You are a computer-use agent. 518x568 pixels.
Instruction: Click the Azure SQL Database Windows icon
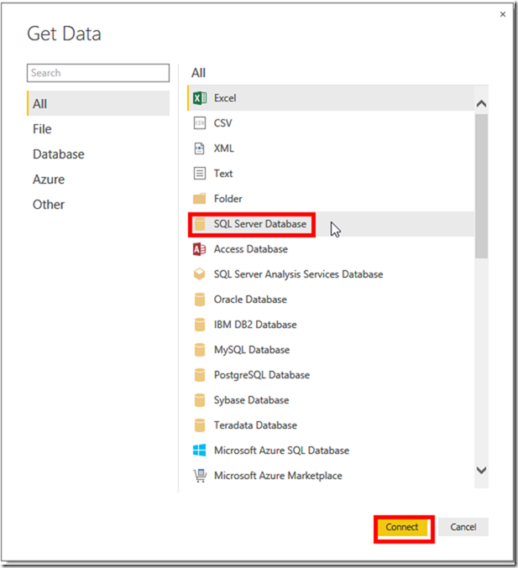point(199,451)
